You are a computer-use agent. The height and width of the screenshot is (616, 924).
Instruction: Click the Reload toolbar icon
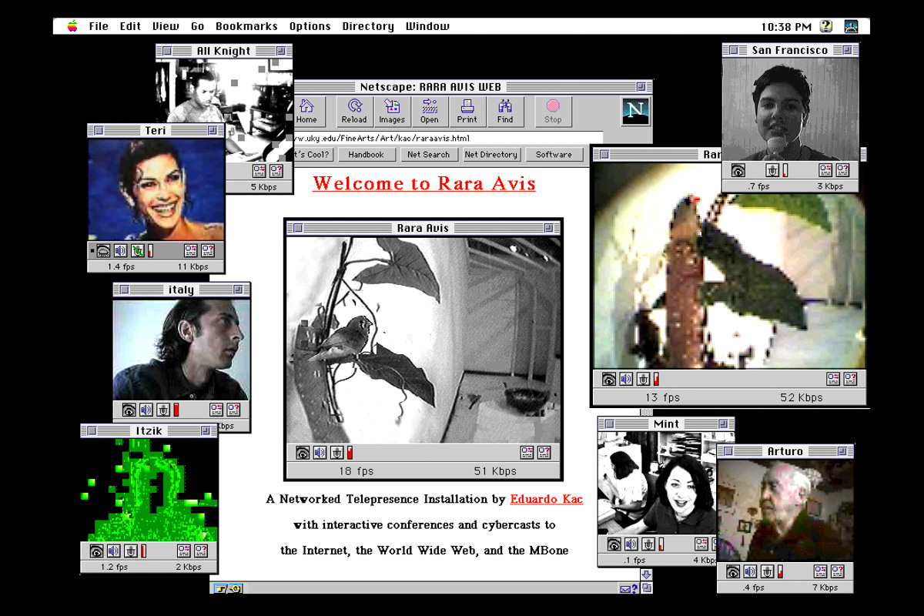point(354,111)
